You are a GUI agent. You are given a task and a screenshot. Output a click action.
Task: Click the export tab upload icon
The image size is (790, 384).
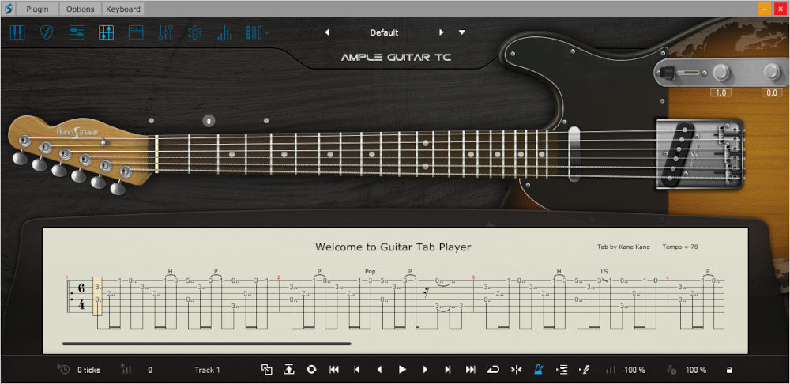coord(288,370)
